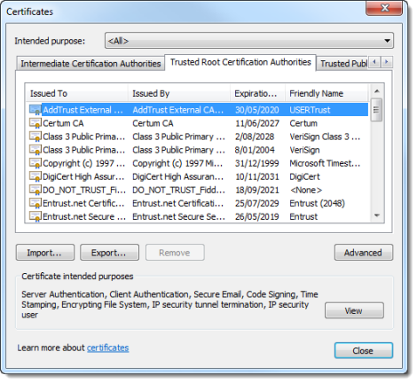The height and width of the screenshot is (383, 417).
Task: Sort by Friendly Name column header
Action: 327,93
